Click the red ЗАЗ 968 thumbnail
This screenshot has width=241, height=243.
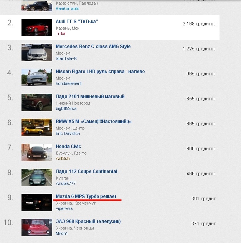(x=37, y=227)
